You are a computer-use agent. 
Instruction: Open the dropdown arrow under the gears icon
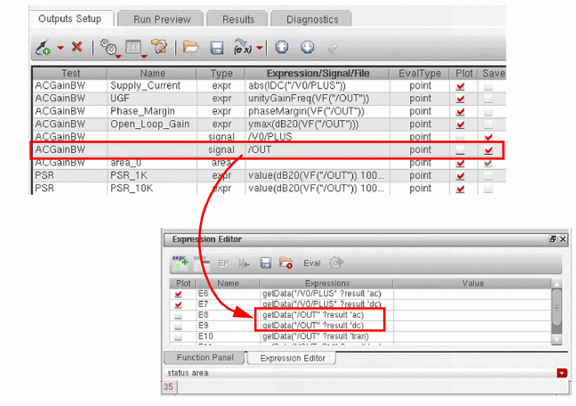coord(119,56)
